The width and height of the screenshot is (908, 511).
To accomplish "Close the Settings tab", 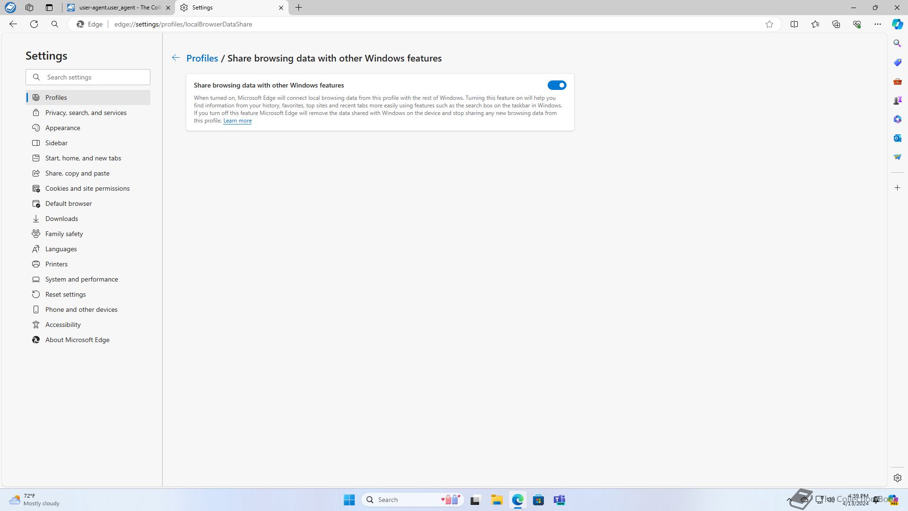I will (281, 8).
